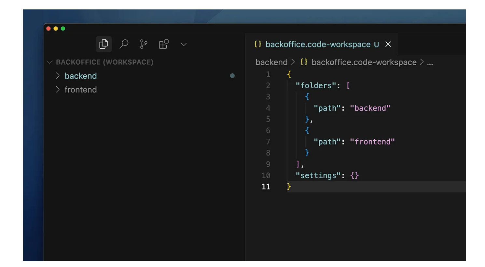Click the closing bracket on line 9
The width and height of the screenshot is (485, 267).
298,164
